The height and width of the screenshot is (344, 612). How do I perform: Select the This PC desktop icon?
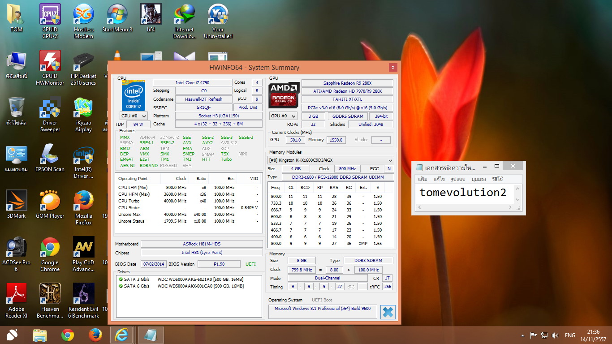coord(17,65)
